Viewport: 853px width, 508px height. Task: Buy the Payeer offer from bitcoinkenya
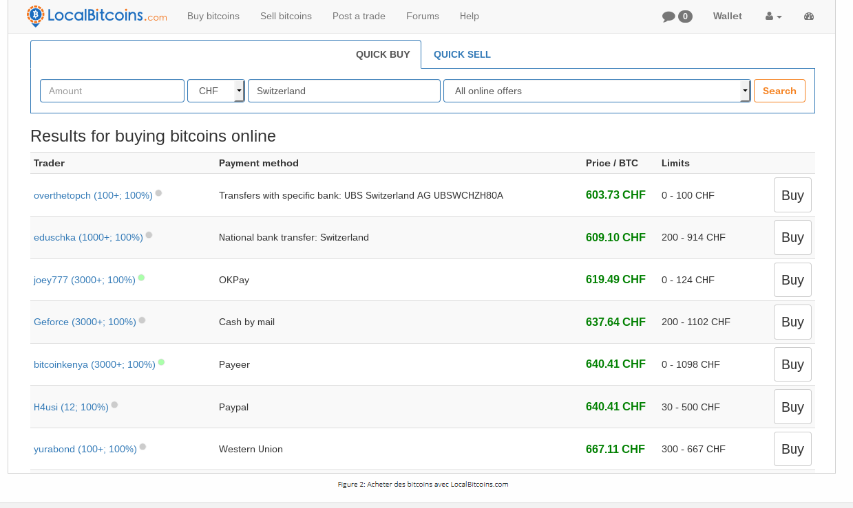coord(792,364)
